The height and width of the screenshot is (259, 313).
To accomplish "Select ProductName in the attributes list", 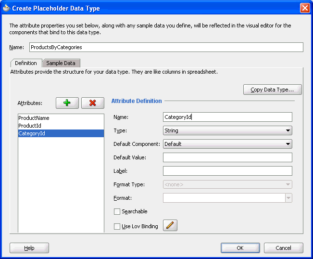I will [61, 118].
